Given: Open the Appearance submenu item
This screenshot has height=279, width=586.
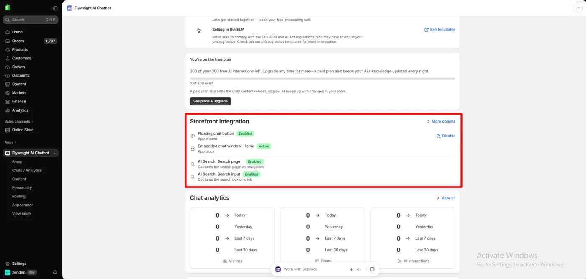Looking at the screenshot, I should click(x=23, y=205).
